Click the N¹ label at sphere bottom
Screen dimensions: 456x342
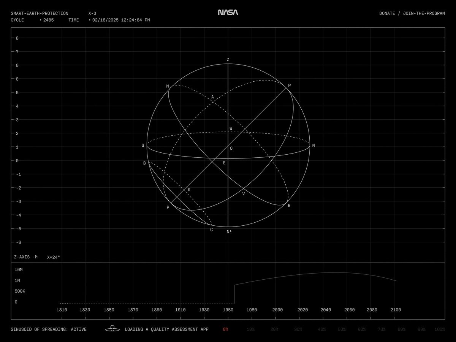pos(229,231)
